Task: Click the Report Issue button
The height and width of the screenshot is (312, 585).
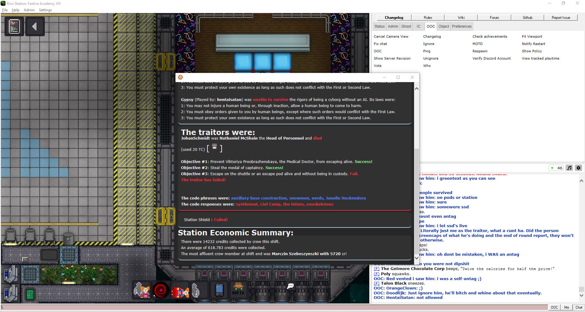Action: tap(561, 18)
